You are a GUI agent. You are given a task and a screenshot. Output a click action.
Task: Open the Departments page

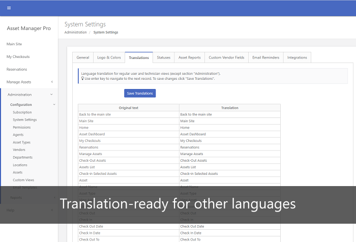click(22, 157)
